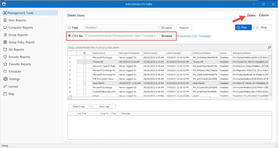Click the Search button
Screen dimensions: 278x148
point(184,28)
